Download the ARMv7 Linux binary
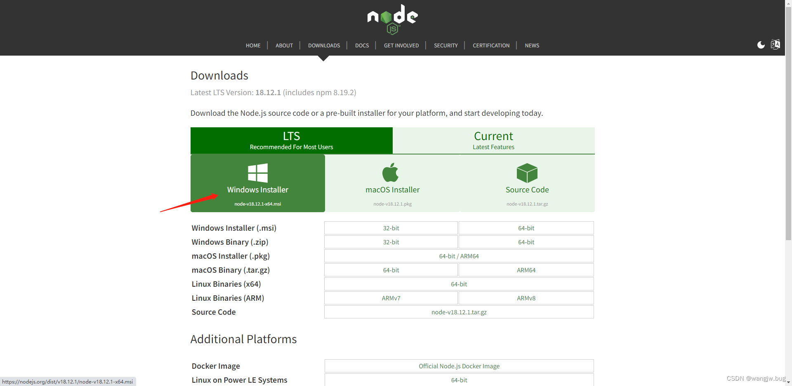This screenshot has height=386, width=792. point(391,298)
